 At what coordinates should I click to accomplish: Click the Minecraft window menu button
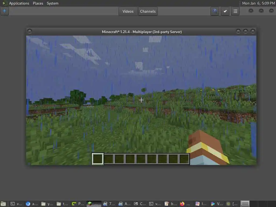[30, 31]
